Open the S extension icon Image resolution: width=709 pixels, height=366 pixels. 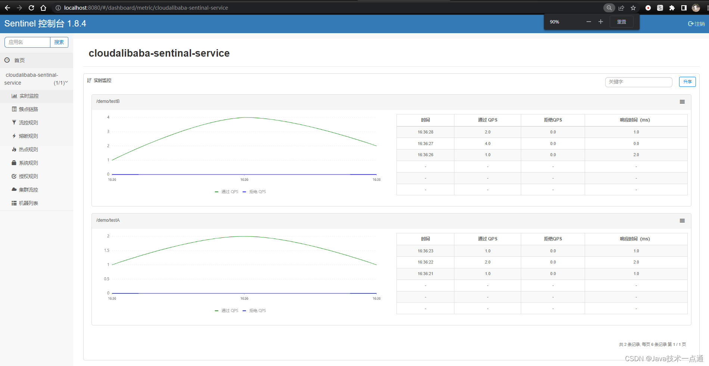click(x=660, y=8)
